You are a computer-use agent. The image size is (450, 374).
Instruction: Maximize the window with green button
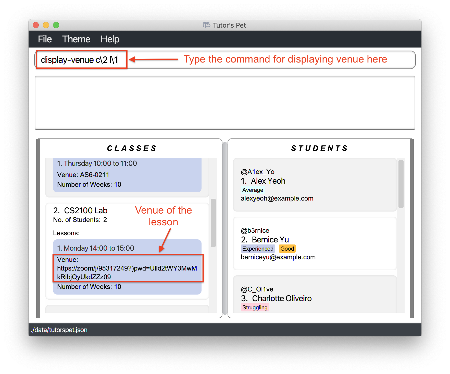(x=56, y=25)
